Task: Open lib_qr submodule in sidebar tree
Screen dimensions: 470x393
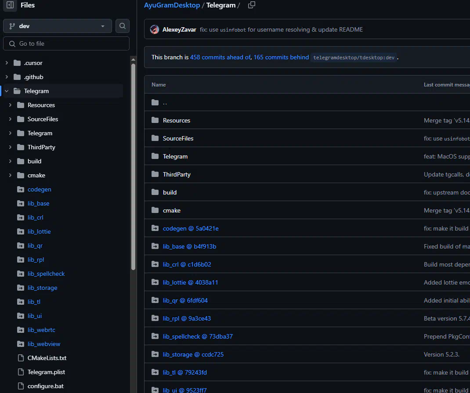Action: tap(35, 245)
